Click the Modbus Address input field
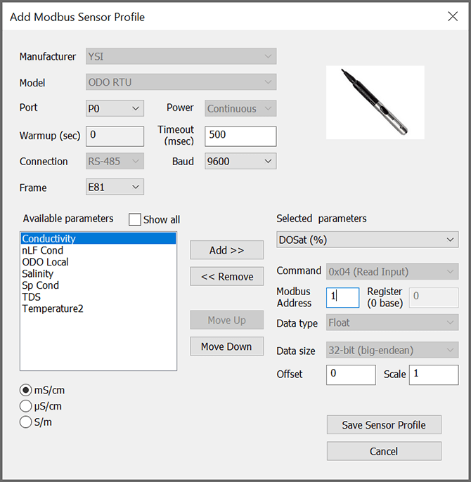The height and width of the screenshot is (482, 471). pos(343,297)
